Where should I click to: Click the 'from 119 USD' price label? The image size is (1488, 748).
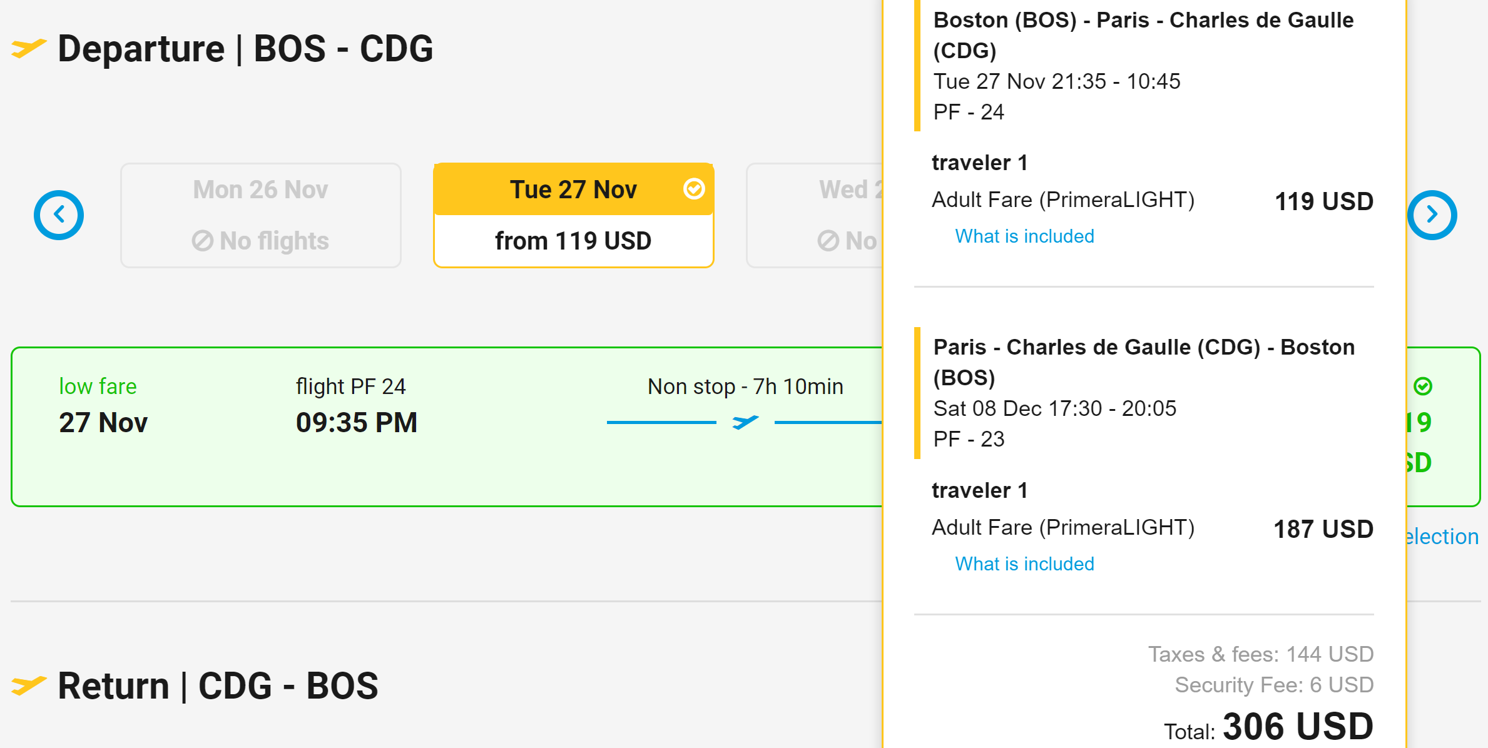point(573,241)
